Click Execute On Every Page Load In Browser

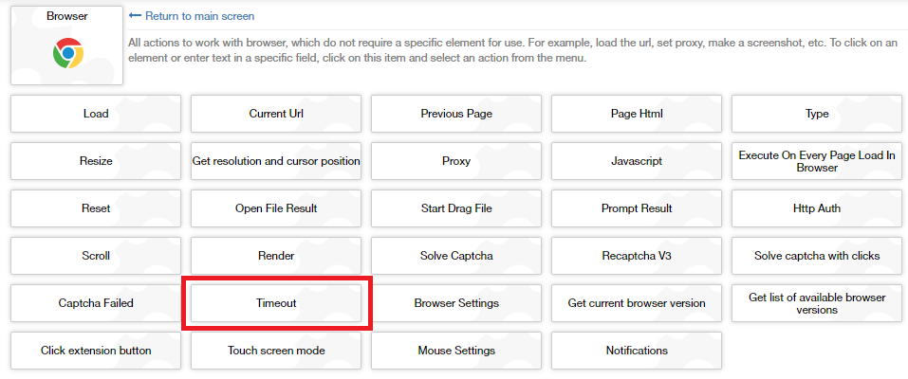coord(817,161)
